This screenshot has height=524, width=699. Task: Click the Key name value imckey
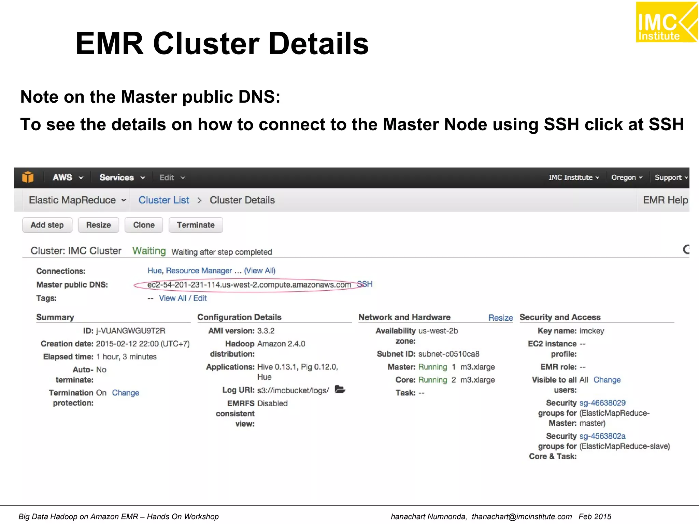pos(591,331)
